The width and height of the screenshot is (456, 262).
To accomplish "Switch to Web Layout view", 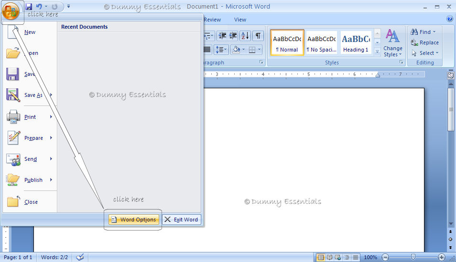I will (x=338, y=257).
